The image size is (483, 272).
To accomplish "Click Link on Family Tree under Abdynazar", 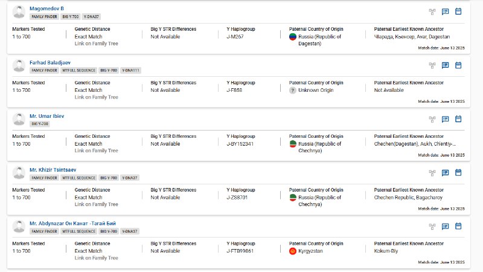I will pos(96,258).
